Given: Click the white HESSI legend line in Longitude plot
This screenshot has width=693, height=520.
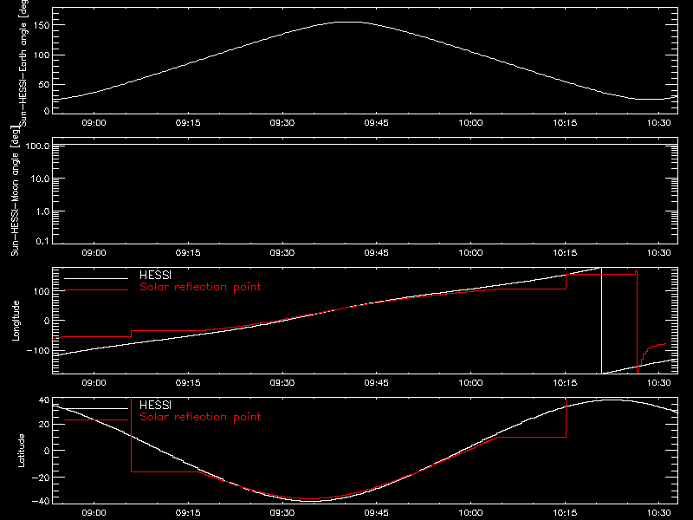Looking at the screenshot, I should click(96, 278).
